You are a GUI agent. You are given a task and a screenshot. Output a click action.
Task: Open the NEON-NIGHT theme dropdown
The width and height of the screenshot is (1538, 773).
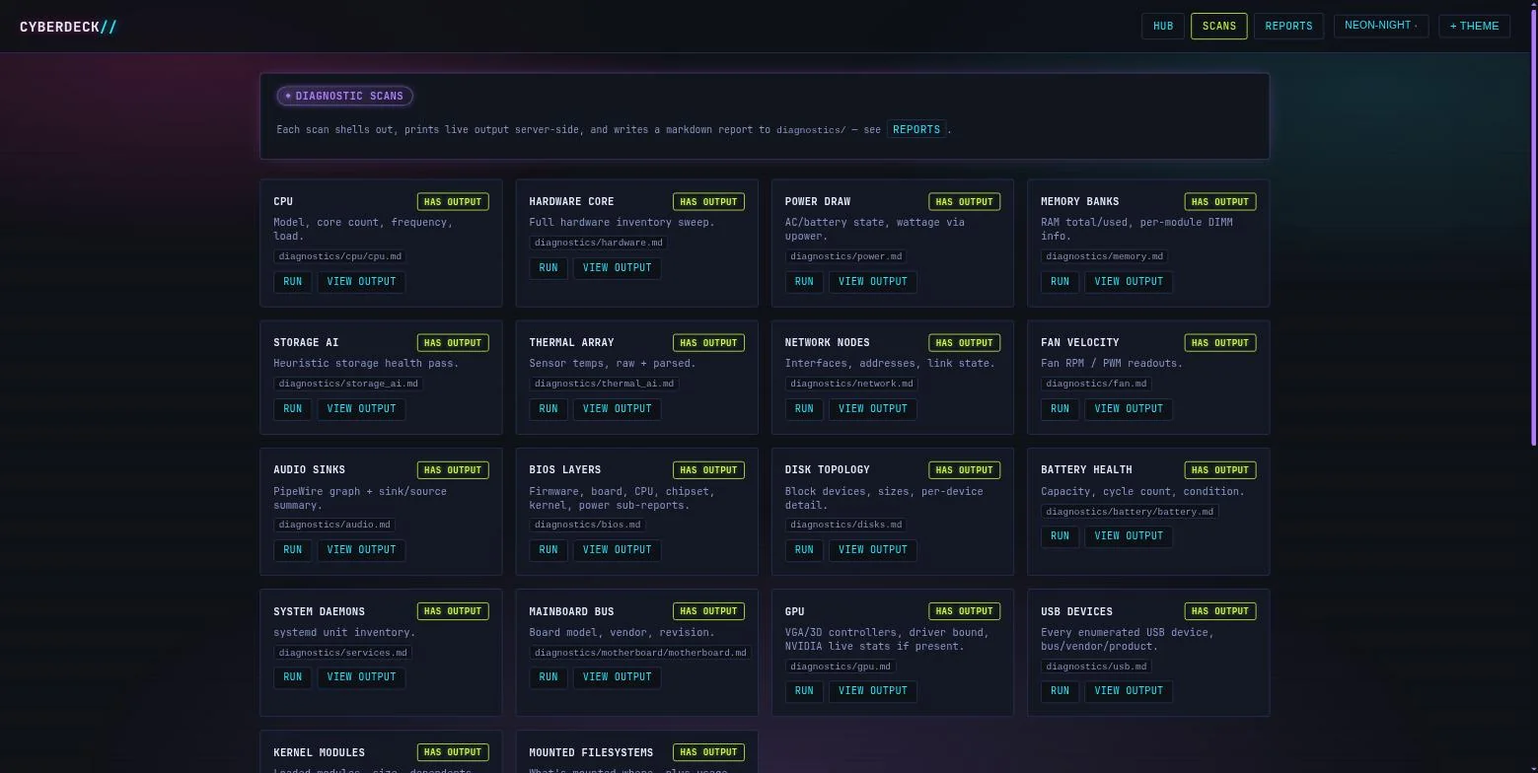tap(1380, 26)
